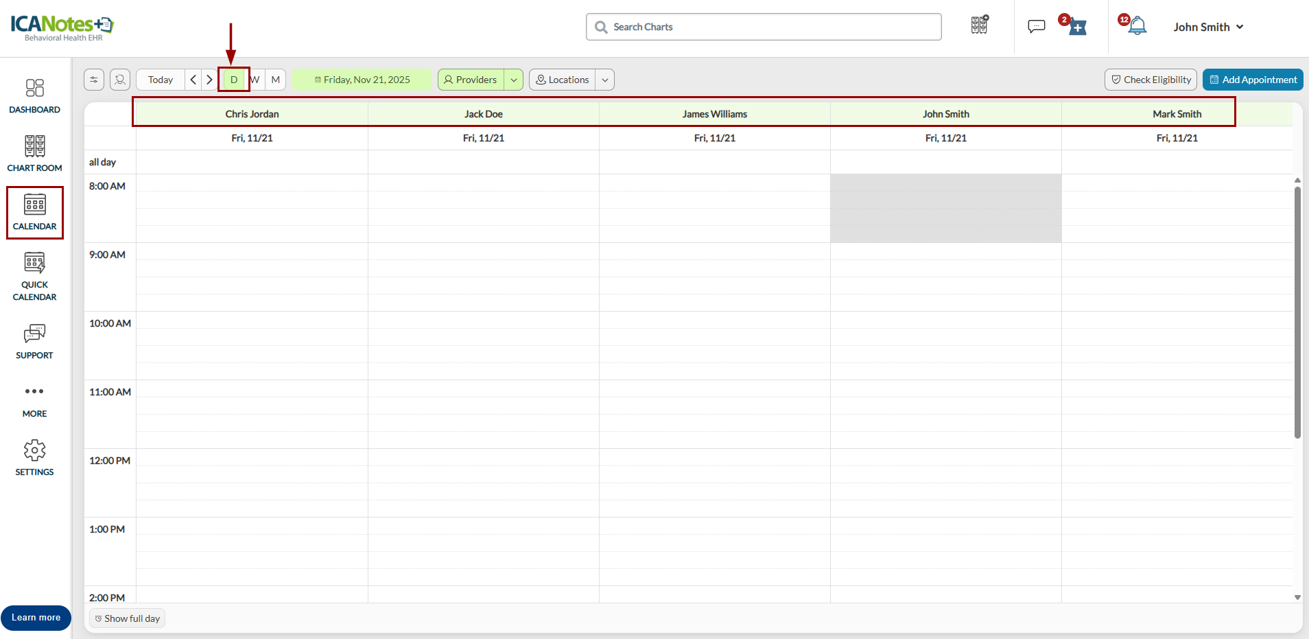Switch calendar to Week view
This screenshot has height=639, width=1309.
(x=255, y=80)
